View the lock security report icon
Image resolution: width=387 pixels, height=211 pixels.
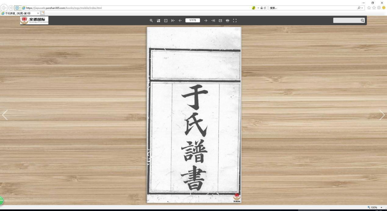(x=262, y=8)
